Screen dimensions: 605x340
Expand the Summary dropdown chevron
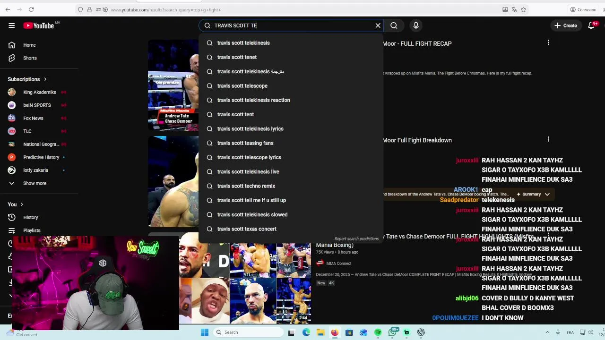click(x=547, y=194)
